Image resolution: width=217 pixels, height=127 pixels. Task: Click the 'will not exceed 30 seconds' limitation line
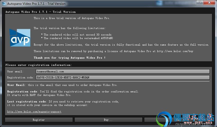(x=77, y=35)
